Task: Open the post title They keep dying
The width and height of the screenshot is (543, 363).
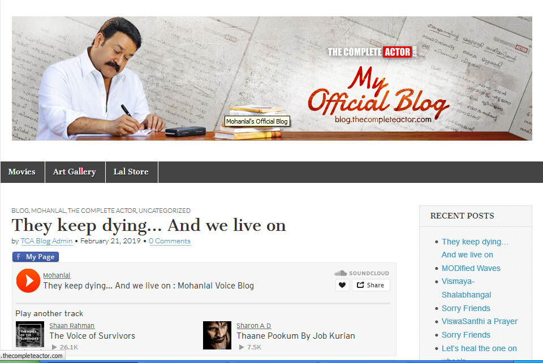Action: pos(149,225)
